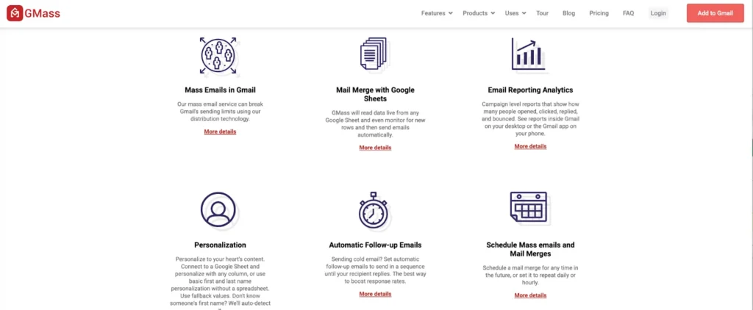Expand the Uses dropdown menu
Screen dimensions: 753x310
coord(515,13)
